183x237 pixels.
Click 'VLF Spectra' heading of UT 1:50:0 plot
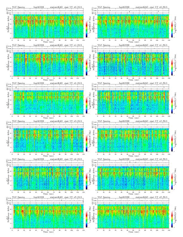(104, 45)
